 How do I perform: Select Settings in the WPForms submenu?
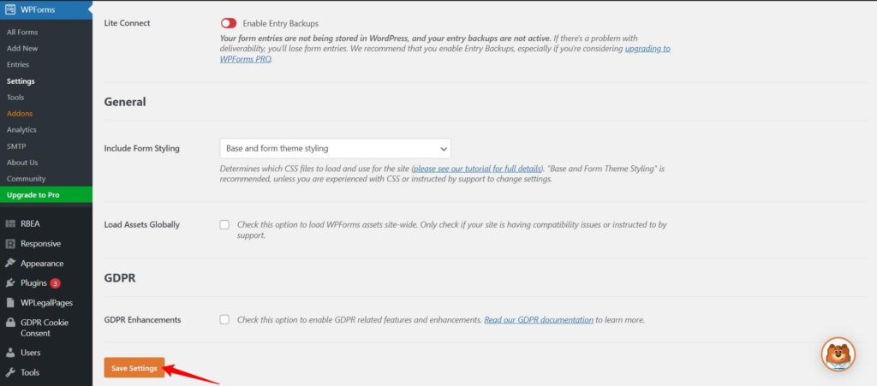click(21, 81)
